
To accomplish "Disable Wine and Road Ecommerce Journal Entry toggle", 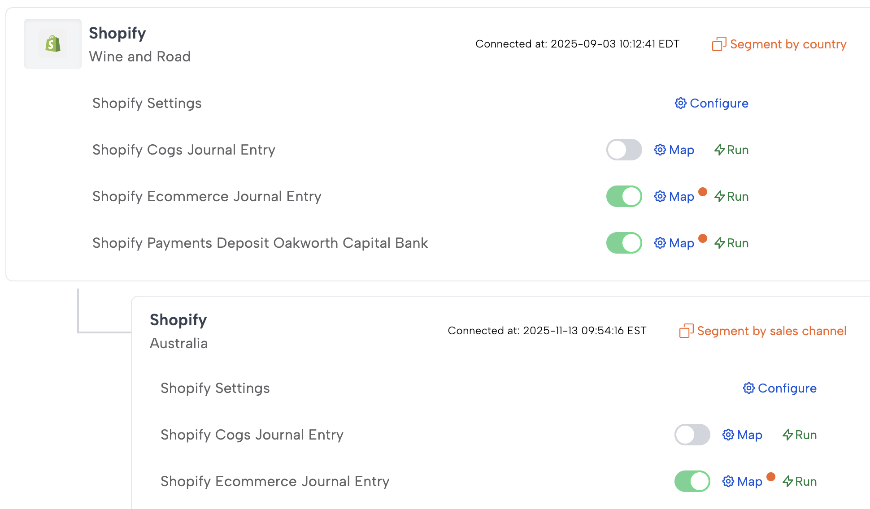I will tap(624, 197).
